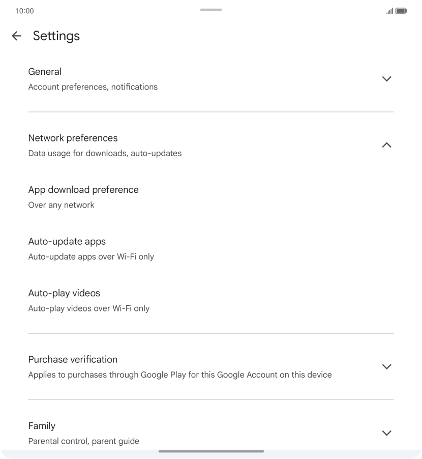Open Auto-update apps setting
The image size is (422, 459).
(x=67, y=242)
